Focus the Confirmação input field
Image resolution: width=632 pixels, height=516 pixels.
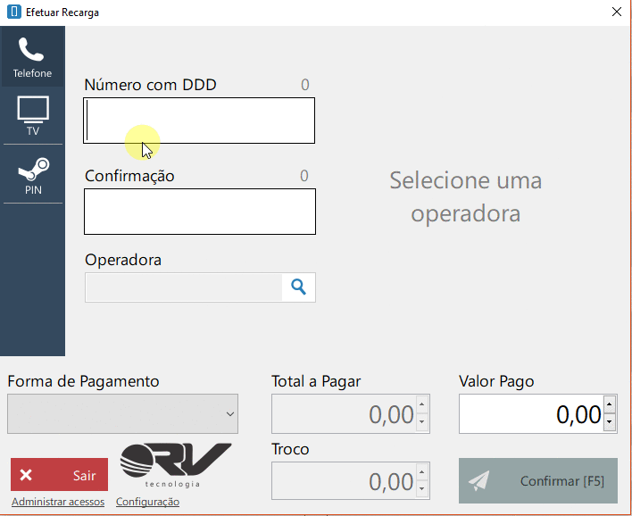(199, 212)
